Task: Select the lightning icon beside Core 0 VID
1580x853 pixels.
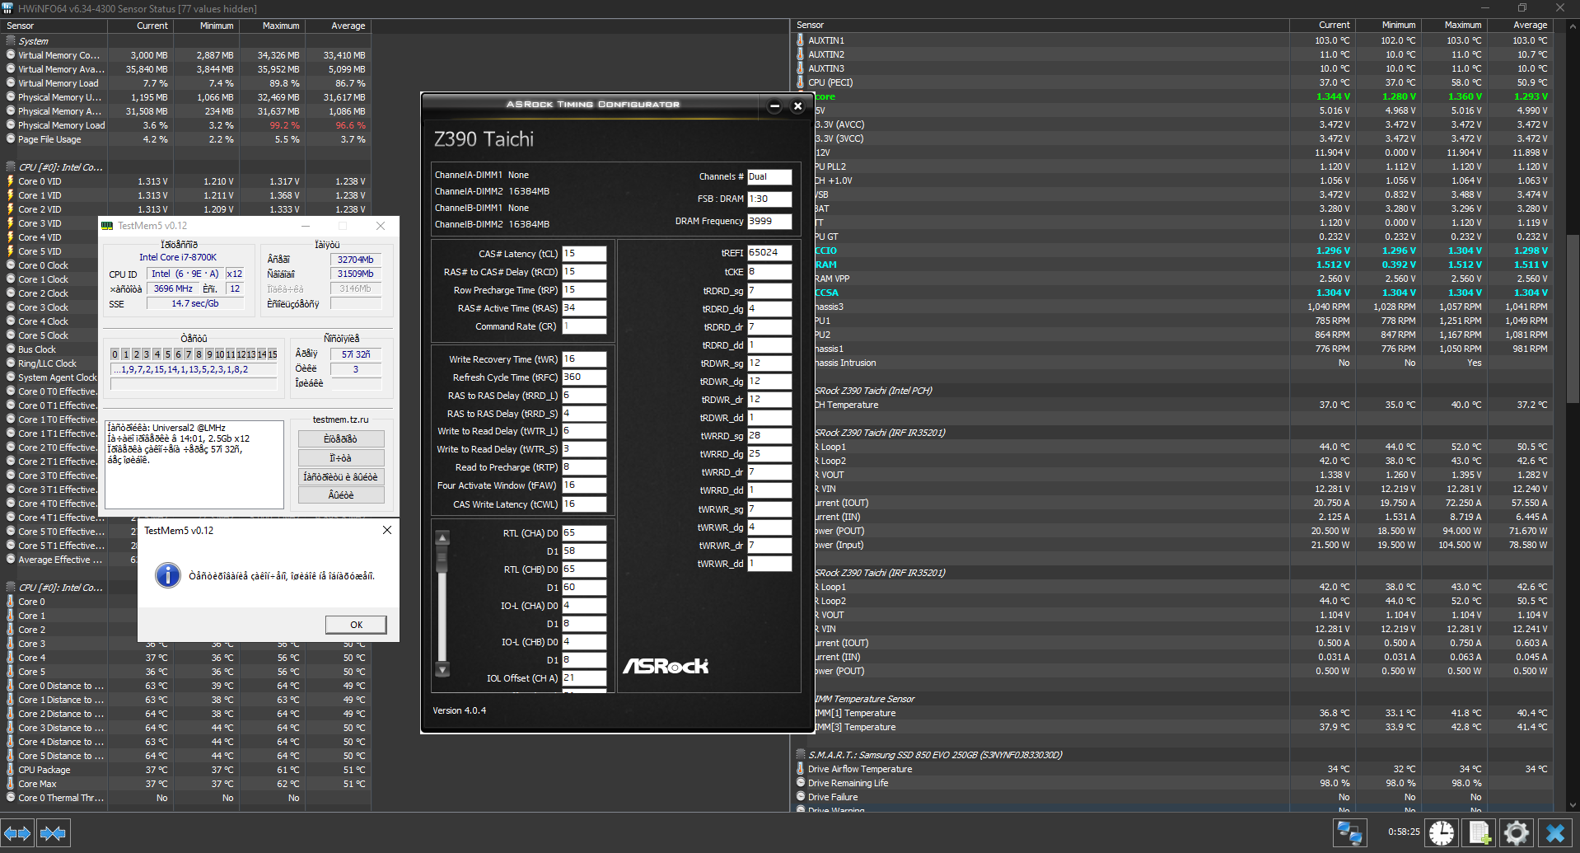Action: pos(11,181)
